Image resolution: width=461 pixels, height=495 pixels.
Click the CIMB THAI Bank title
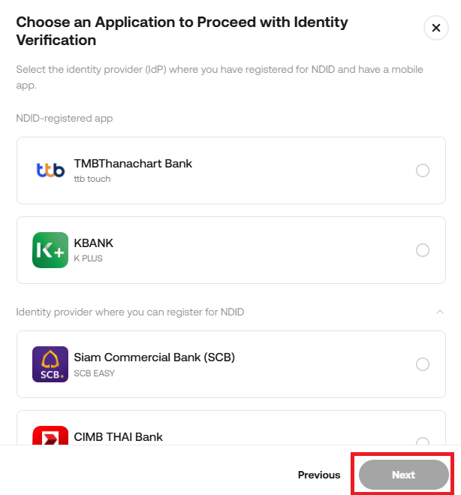pos(118,436)
